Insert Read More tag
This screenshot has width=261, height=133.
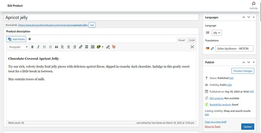coord(87,47)
